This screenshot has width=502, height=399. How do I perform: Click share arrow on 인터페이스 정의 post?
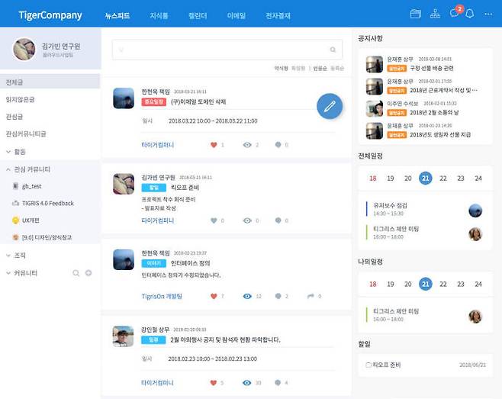click(311, 296)
